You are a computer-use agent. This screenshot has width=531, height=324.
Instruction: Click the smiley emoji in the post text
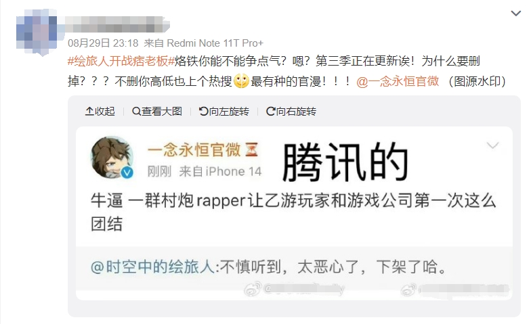pyautogui.click(x=241, y=81)
